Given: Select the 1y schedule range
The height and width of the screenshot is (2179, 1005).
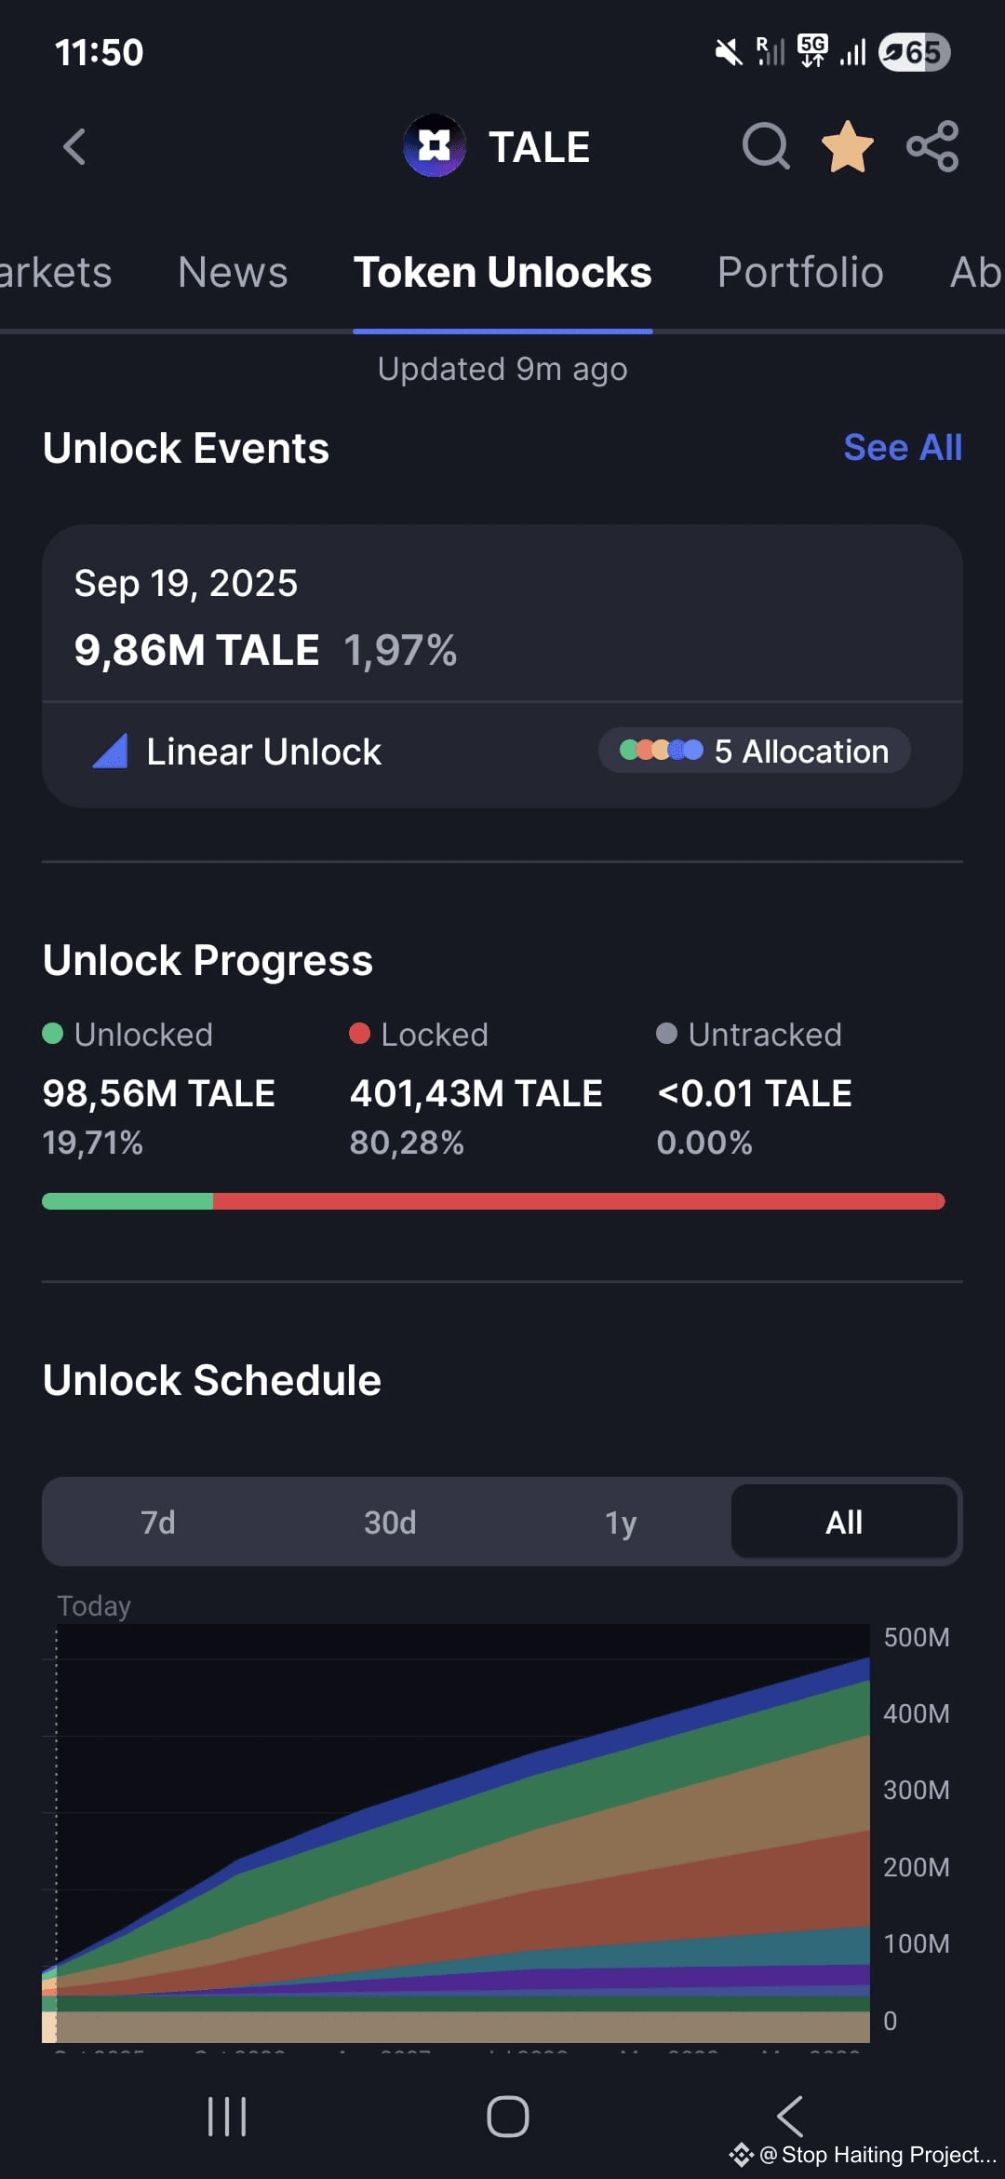Looking at the screenshot, I should click(621, 1523).
